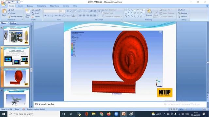This screenshot has width=209, height=117.
Task: Select the isosceles triangle shape
Action: (x=126, y=13)
